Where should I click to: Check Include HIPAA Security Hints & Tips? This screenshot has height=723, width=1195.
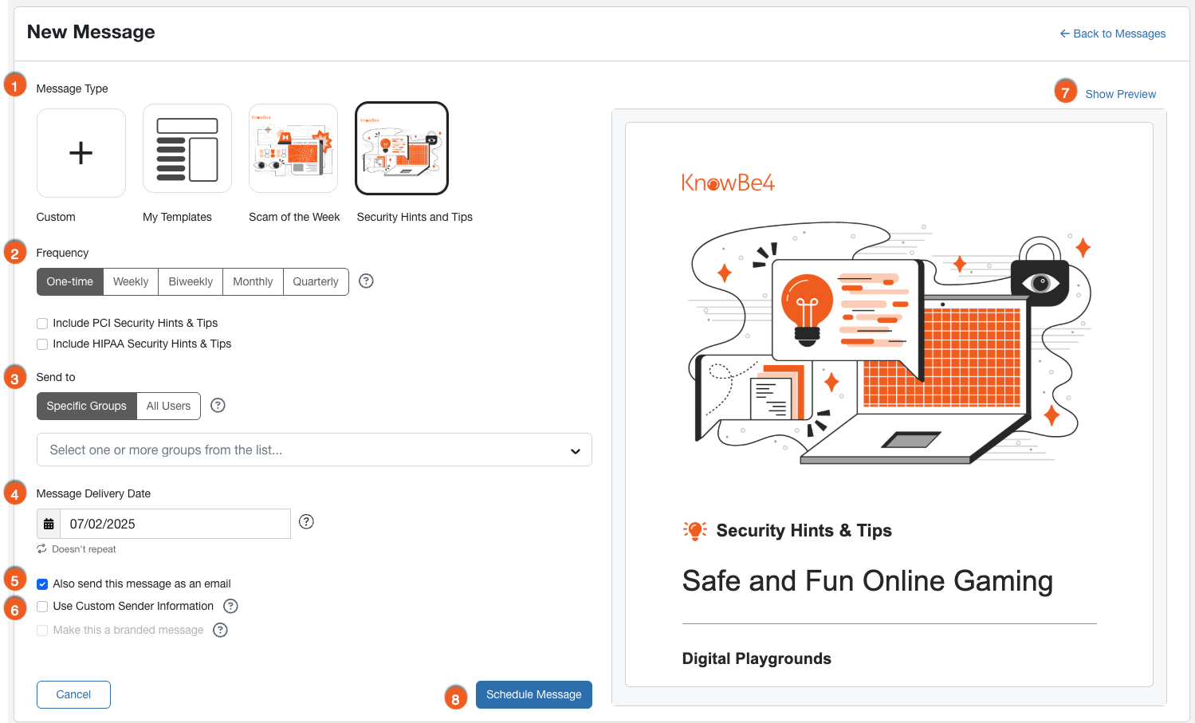pyautogui.click(x=41, y=344)
